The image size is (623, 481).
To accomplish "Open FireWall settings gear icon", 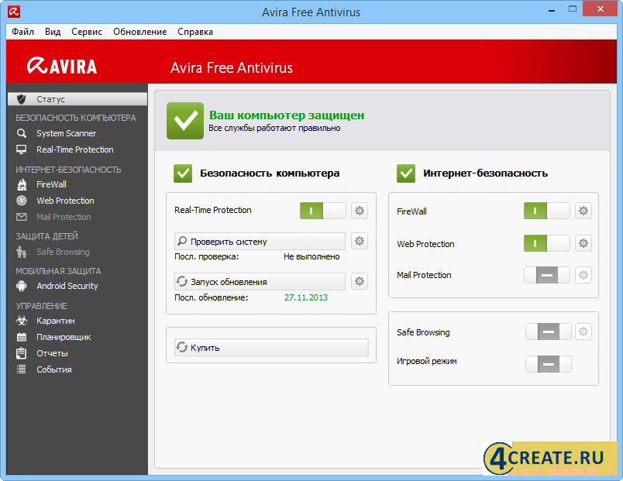I will pyautogui.click(x=583, y=211).
